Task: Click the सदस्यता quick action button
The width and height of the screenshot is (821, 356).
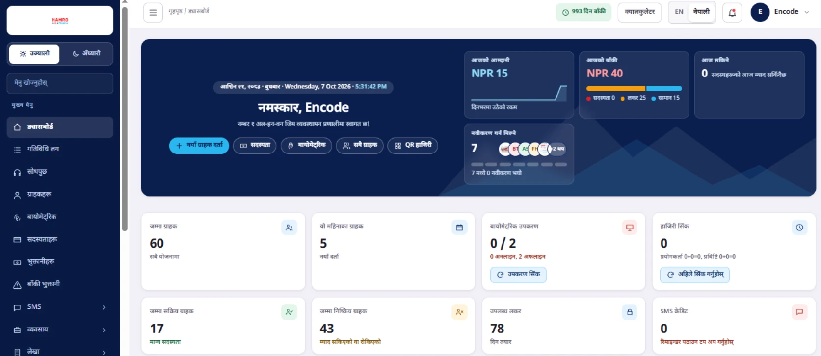Action: tap(255, 146)
